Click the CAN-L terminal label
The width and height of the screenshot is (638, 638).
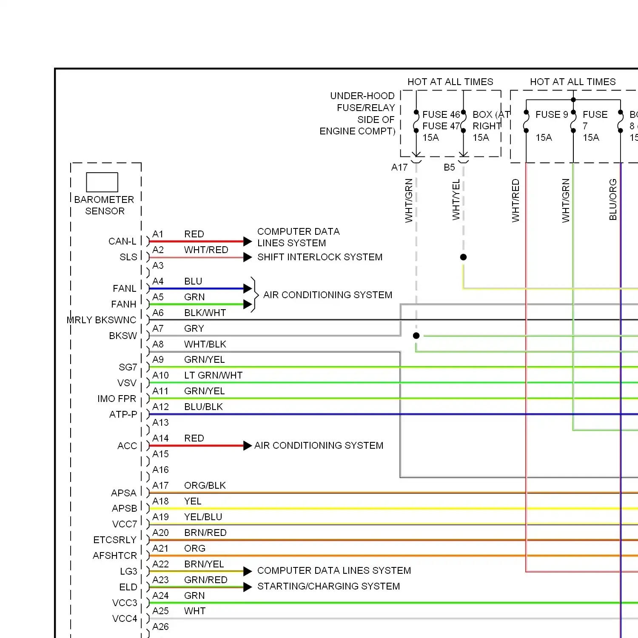tap(122, 242)
